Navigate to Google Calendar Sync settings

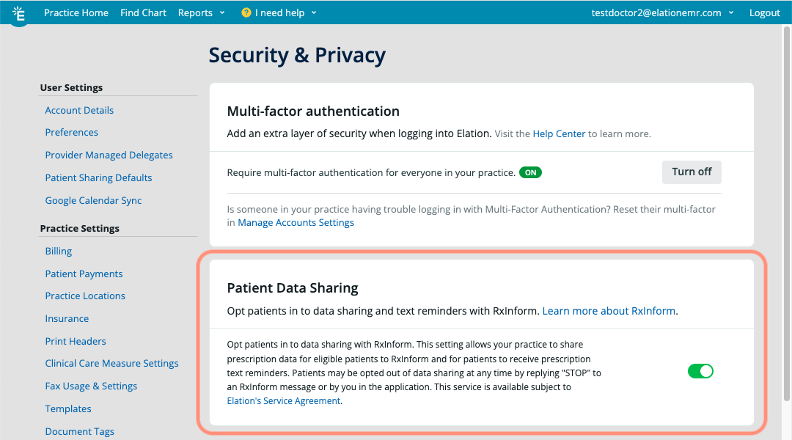pyautogui.click(x=93, y=200)
